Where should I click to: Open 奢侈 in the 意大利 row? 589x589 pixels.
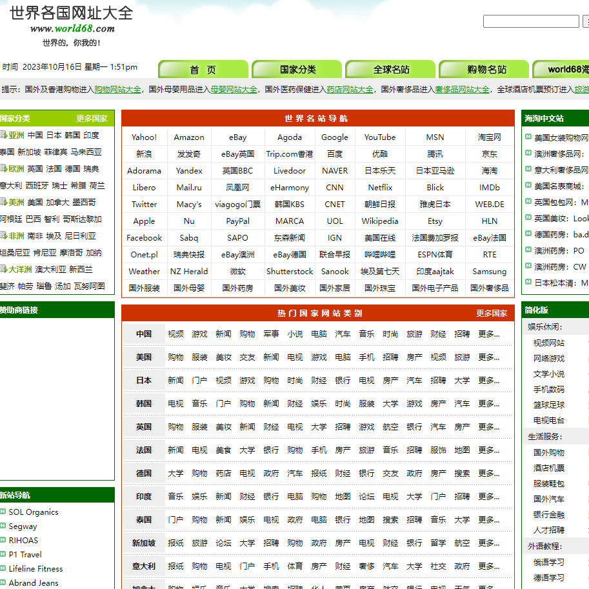366,566
